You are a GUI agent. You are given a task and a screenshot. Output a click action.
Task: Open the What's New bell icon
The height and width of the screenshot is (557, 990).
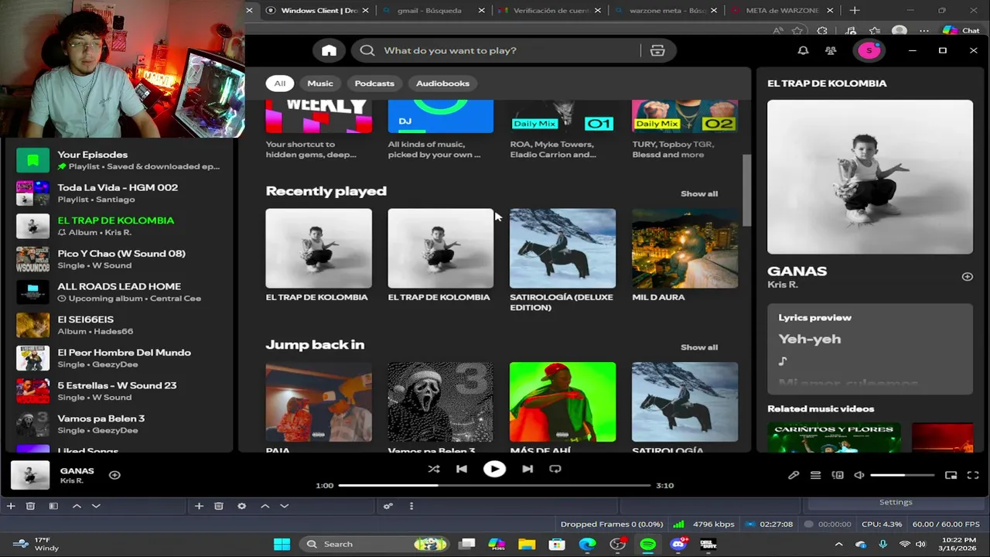click(803, 50)
